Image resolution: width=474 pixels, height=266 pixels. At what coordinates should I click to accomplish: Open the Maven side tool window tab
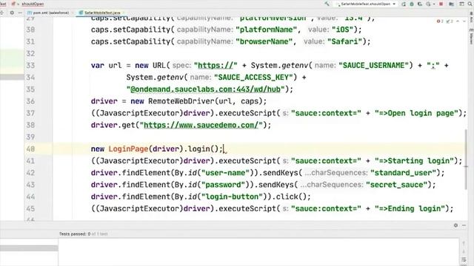pyautogui.click(x=471, y=37)
